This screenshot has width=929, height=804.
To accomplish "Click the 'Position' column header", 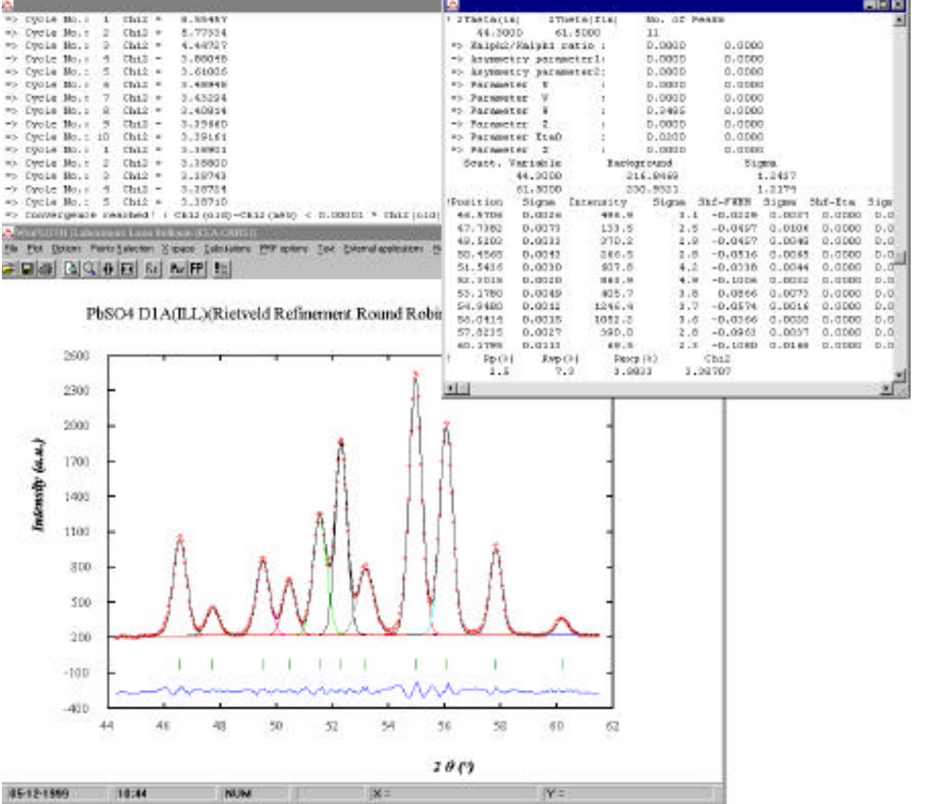I will (476, 202).
